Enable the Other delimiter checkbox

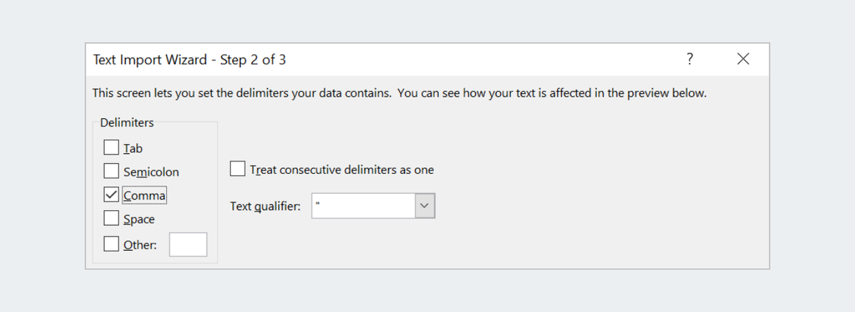111,244
